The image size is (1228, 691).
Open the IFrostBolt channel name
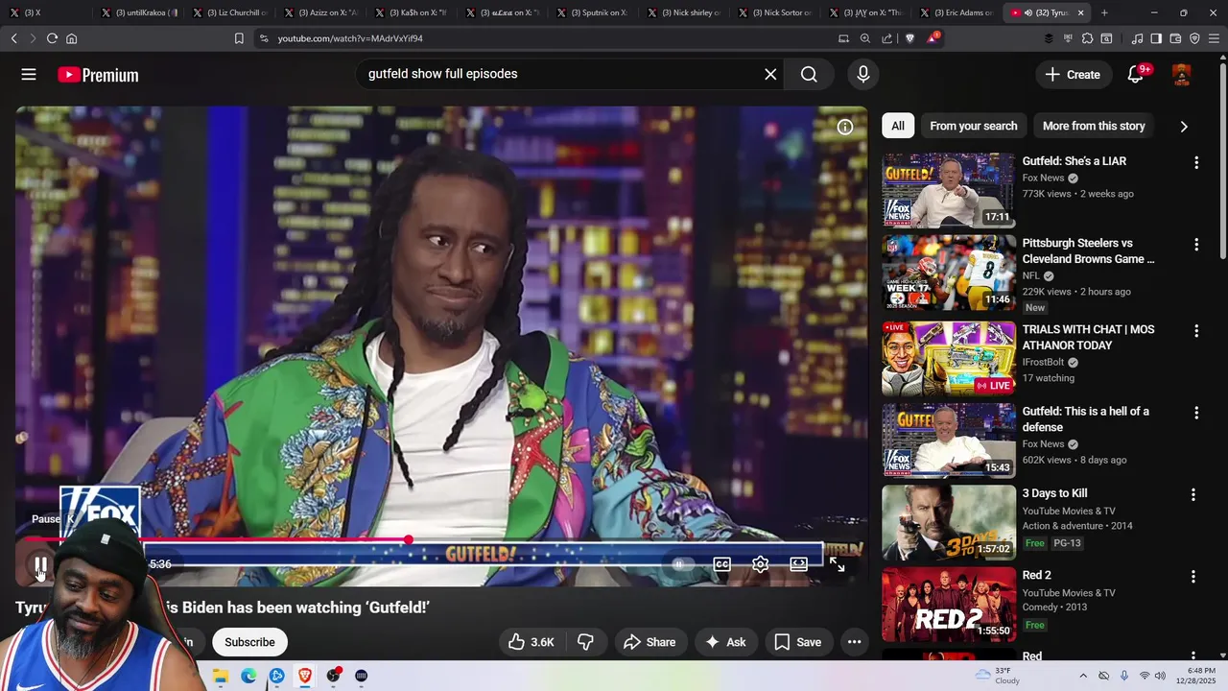tap(1043, 362)
